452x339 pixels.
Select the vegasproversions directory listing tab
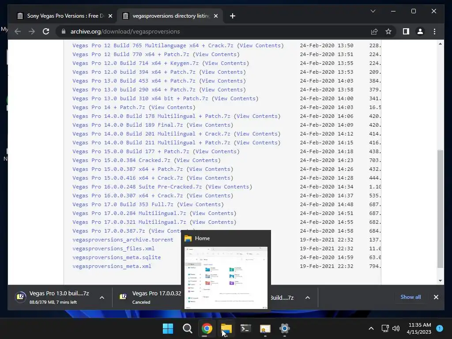click(171, 16)
